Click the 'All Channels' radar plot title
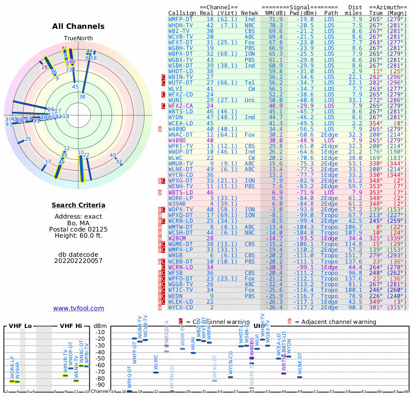This screenshot has height=396, width=413. tap(78, 26)
